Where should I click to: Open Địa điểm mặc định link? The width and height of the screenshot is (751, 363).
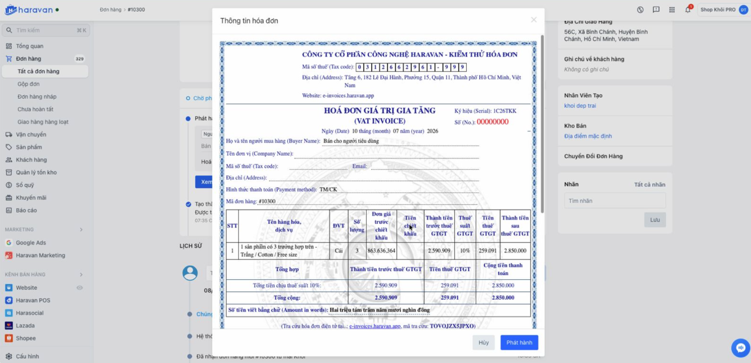pos(588,136)
